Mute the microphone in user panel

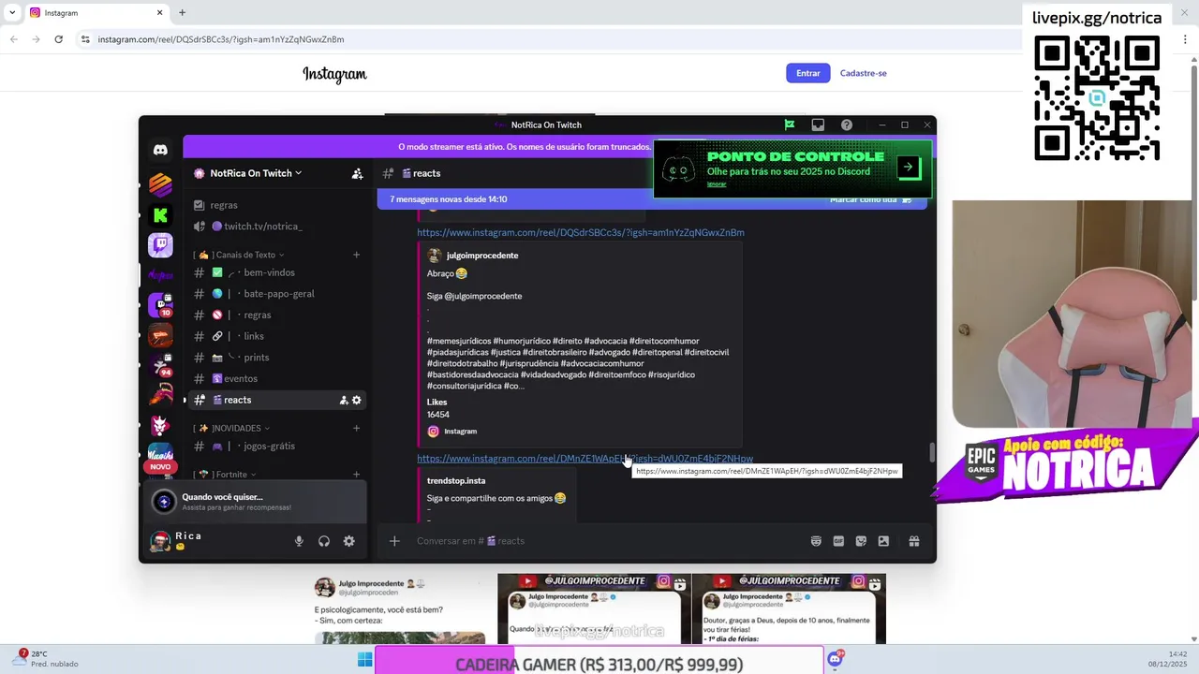tap(299, 541)
